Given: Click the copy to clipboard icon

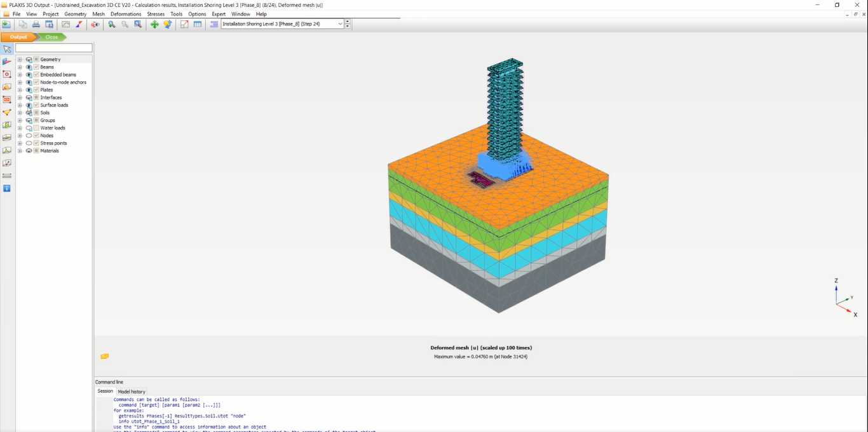Looking at the screenshot, I should pos(23,24).
